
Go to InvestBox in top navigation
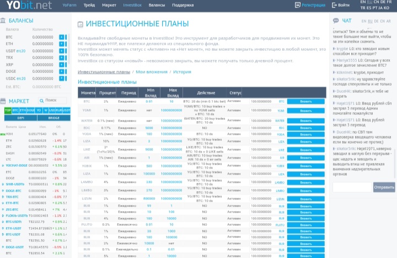tap(132, 5)
